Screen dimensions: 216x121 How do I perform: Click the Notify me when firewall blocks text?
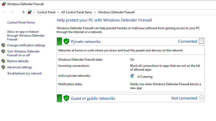point(165,86)
